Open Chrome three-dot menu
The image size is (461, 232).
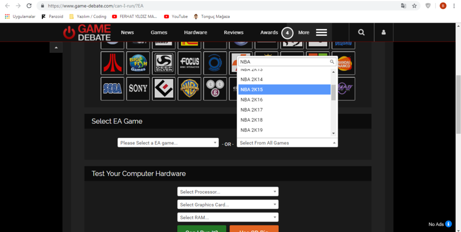pos(454,6)
